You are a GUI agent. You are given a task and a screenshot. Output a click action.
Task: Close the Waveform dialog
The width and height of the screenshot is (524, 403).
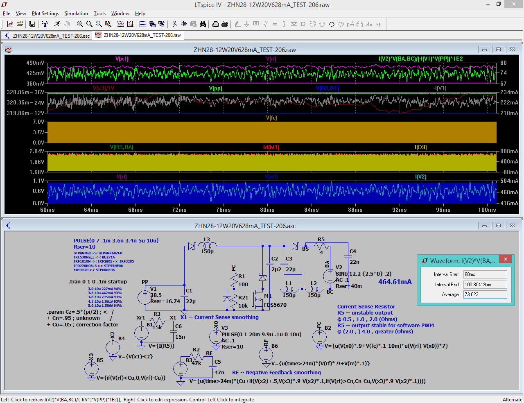[x=506, y=259]
